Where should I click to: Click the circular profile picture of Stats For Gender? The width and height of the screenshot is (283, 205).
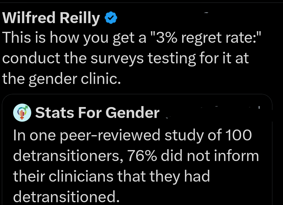coord(22,113)
